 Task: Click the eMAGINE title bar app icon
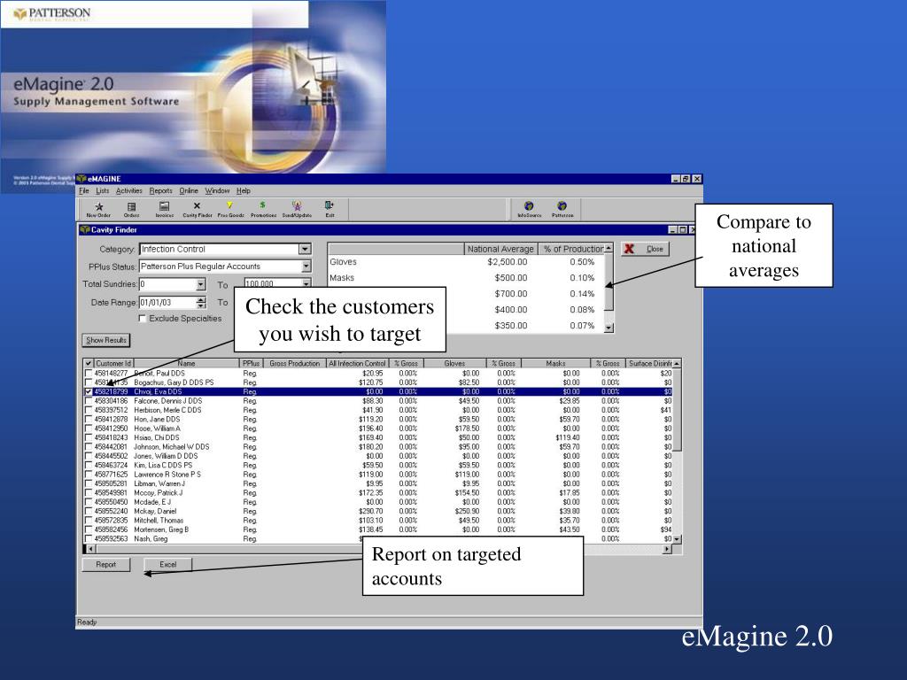pyautogui.click(x=81, y=179)
